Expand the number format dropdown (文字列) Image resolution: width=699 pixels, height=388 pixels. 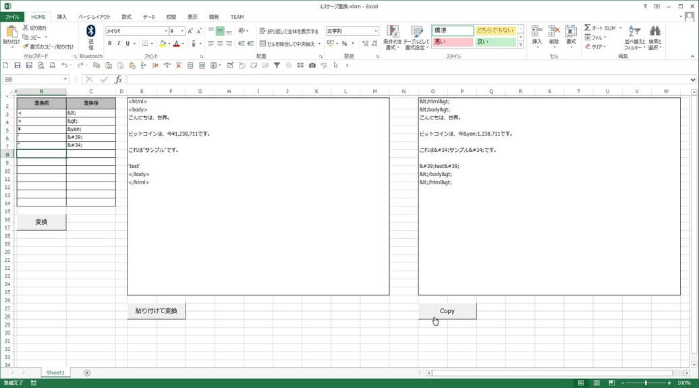pos(376,31)
